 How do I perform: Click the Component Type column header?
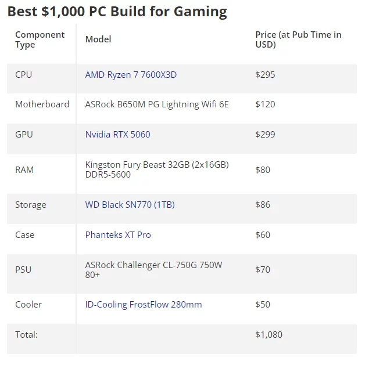[x=40, y=39]
